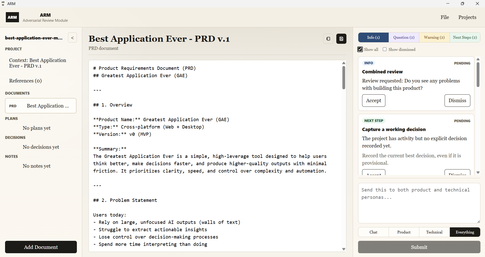The height and width of the screenshot is (257, 485).
Task: Focus the persona message text box
Action: coord(419,203)
